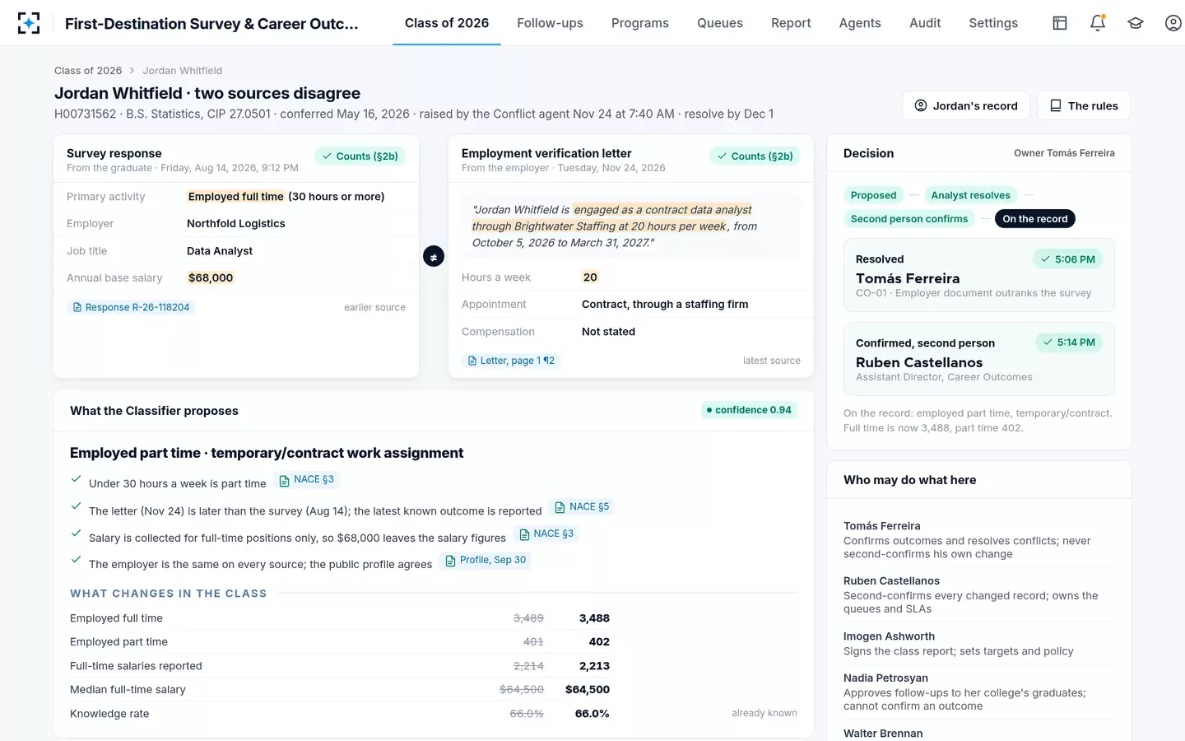The width and height of the screenshot is (1185, 741).
Task: Open the Settings tab
Action: tap(993, 23)
